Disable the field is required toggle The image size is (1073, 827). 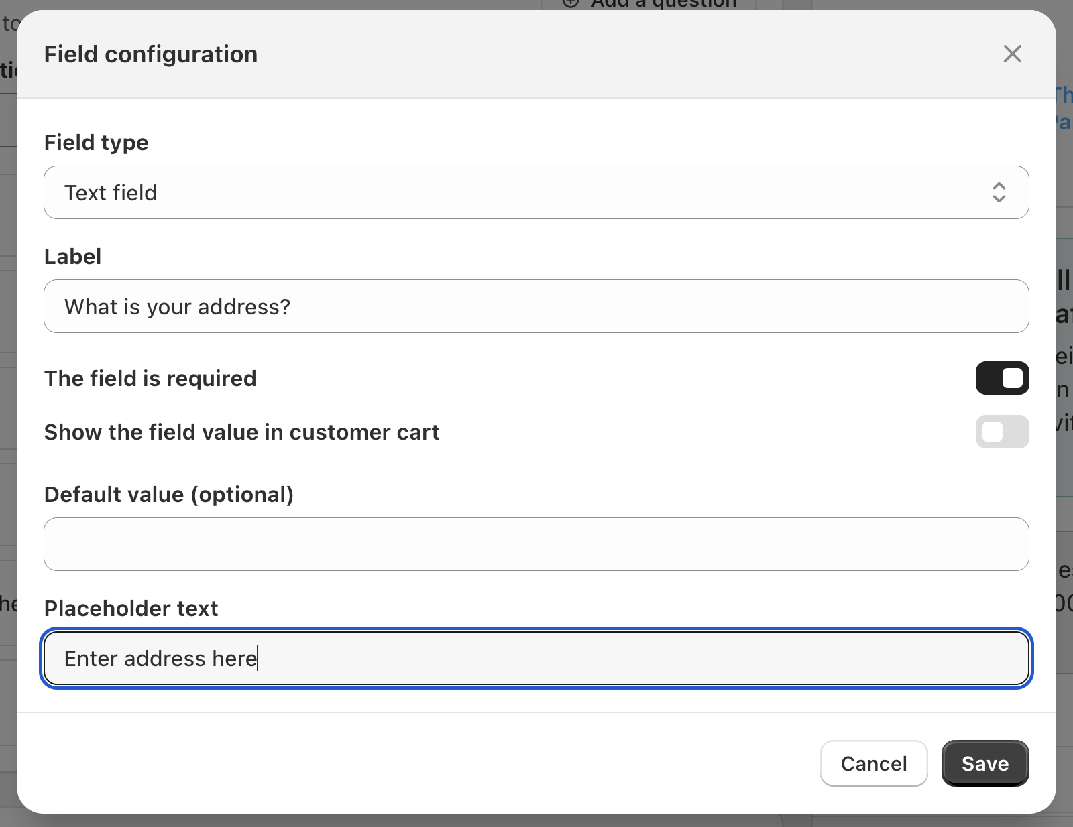click(1002, 378)
